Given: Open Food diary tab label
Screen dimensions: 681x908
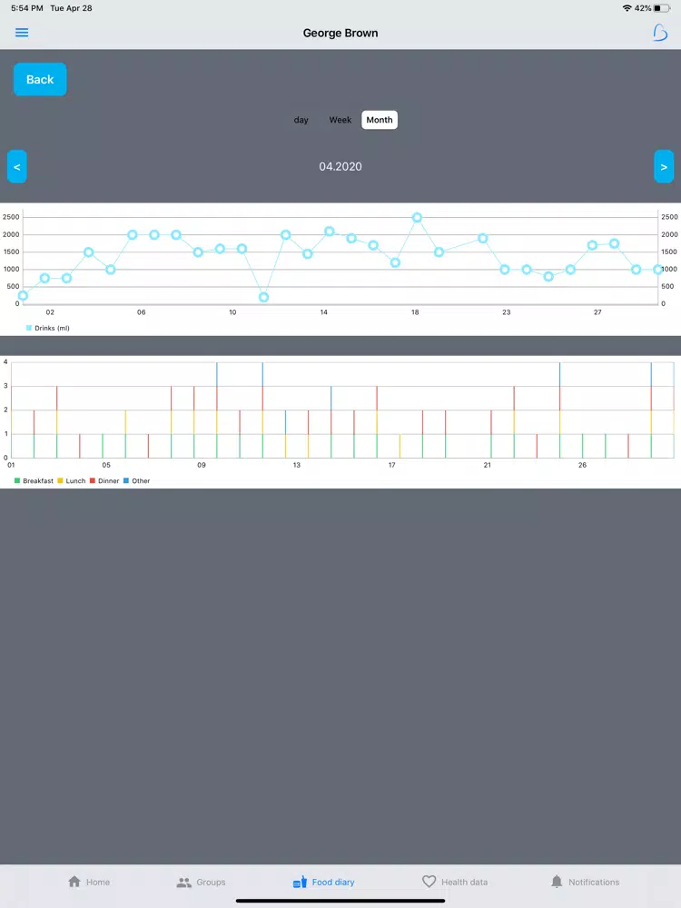Looking at the screenshot, I should (x=333, y=882).
